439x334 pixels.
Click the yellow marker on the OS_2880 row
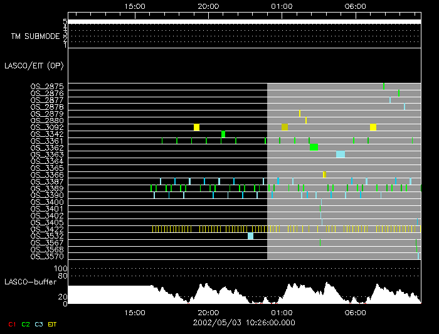tap(306, 121)
